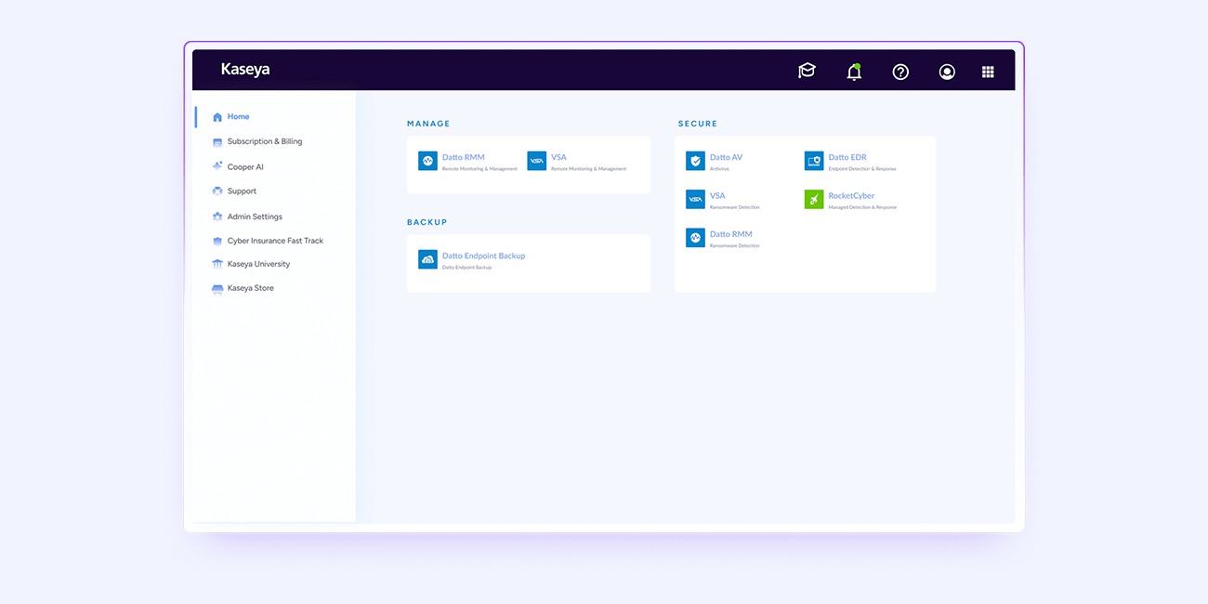Open Cooper AI from the sidebar
Viewport: 1208px width, 604px height.
coord(245,167)
